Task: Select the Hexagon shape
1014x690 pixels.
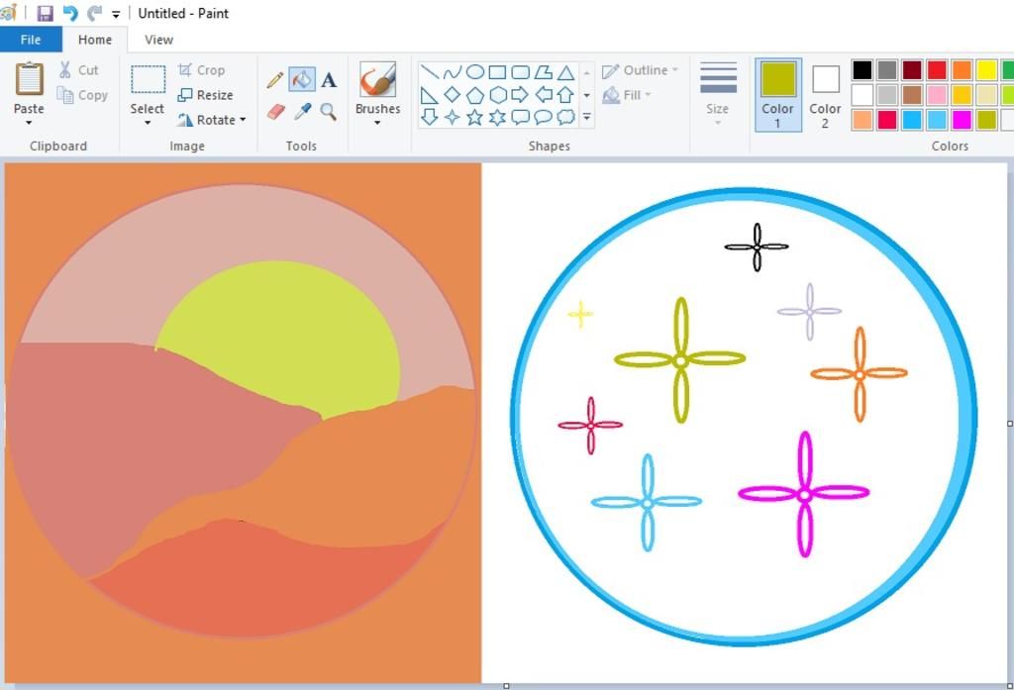Action: [x=498, y=95]
